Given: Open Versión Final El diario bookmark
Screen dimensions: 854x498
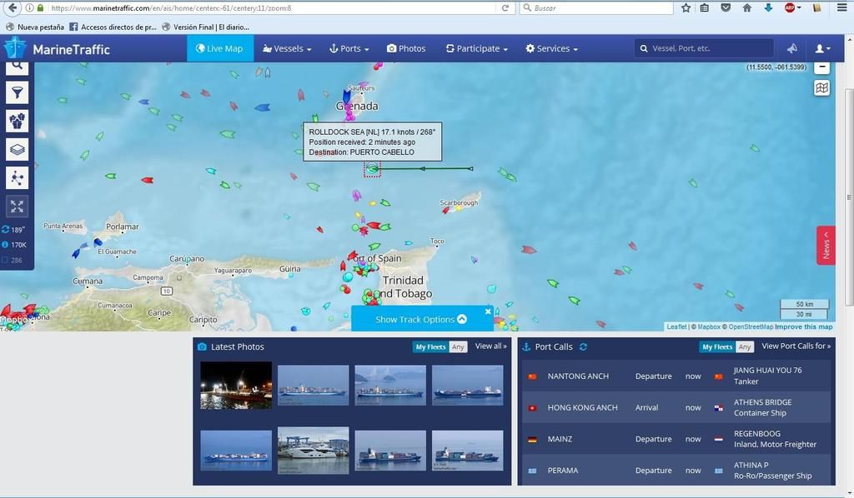Looking at the screenshot, I should click(x=205, y=27).
